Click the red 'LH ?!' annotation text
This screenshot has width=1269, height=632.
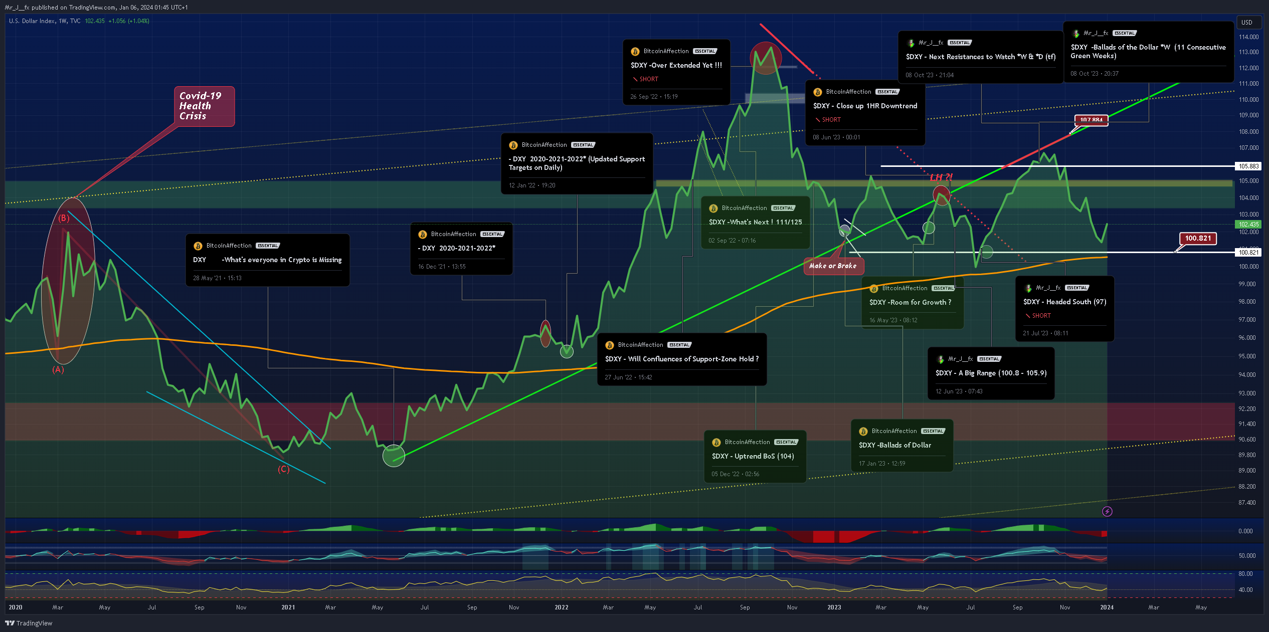pos(941,178)
